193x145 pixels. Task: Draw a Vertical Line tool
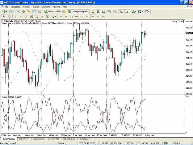click(x=16, y=17)
